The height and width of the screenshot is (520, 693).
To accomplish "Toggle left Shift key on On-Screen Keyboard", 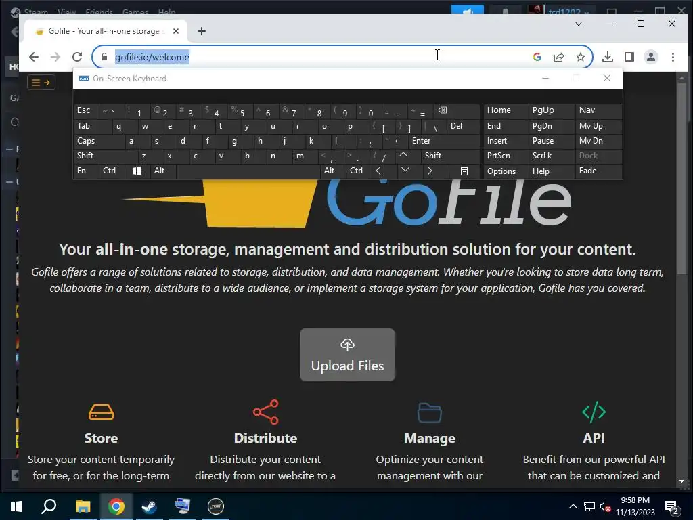I will tap(104, 156).
